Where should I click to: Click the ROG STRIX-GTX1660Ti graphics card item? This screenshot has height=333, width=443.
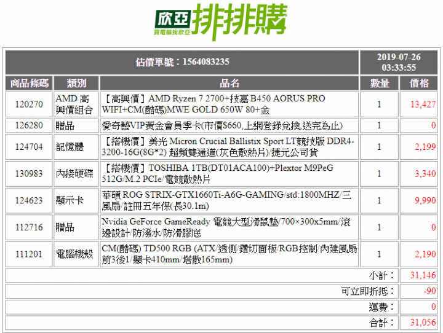(x=226, y=200)
